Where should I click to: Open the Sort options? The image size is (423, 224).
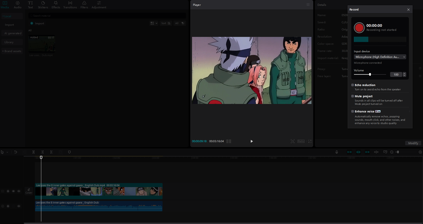(x=166, y=23)
